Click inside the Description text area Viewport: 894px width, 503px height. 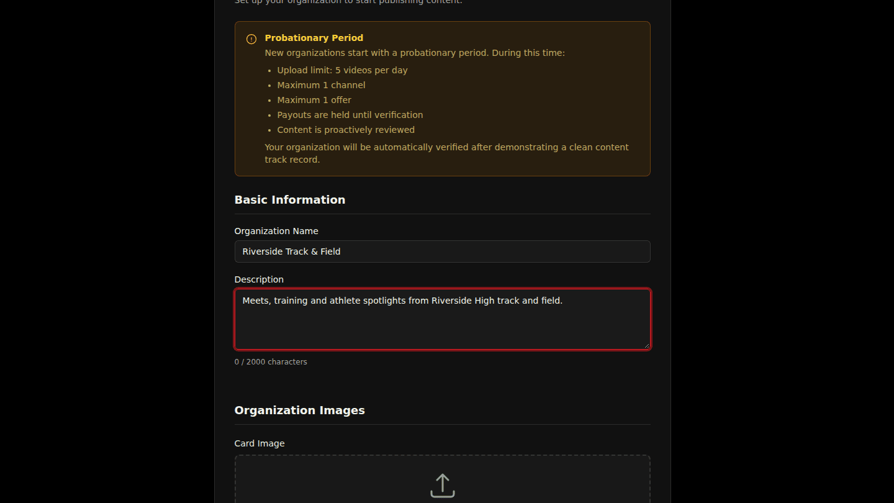point(443,319)
